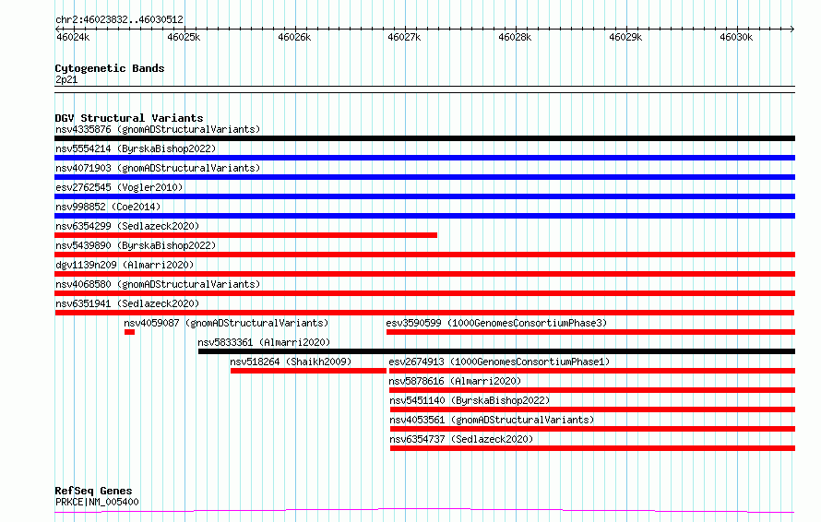This screenshot has width=821, height=522.
Task: Click the red bar under nsv5451140
Action: tap(592, 409)
